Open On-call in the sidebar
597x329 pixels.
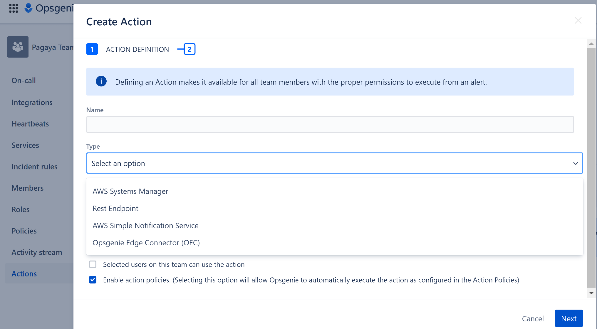[24, 80]
